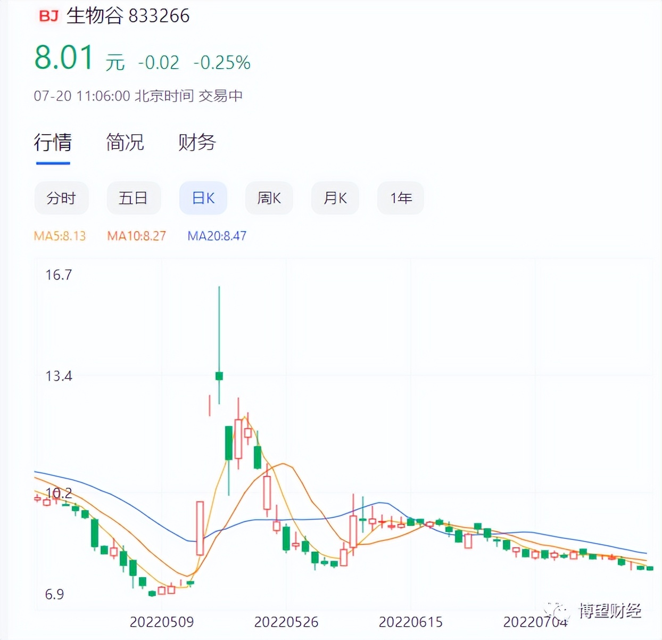
Task: Click the 20220509 date axis label
Action: coord(162,622)
